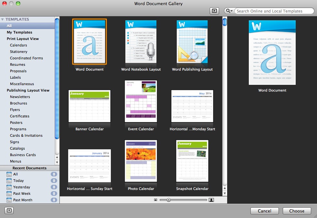
Task: Select Calendars in the sidebar
Action: tap(18, 45)
